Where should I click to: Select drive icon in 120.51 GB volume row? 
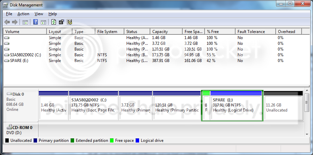click(7, 49)
